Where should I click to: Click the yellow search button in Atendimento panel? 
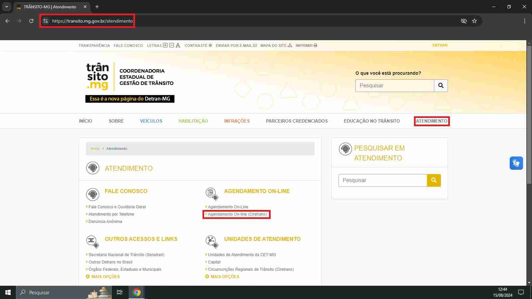click(434, 180)
